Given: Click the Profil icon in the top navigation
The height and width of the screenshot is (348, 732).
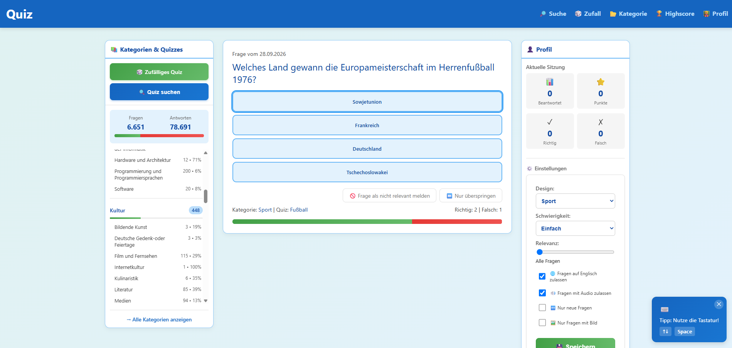Looking at the screenshot, I should coord(707,14).
